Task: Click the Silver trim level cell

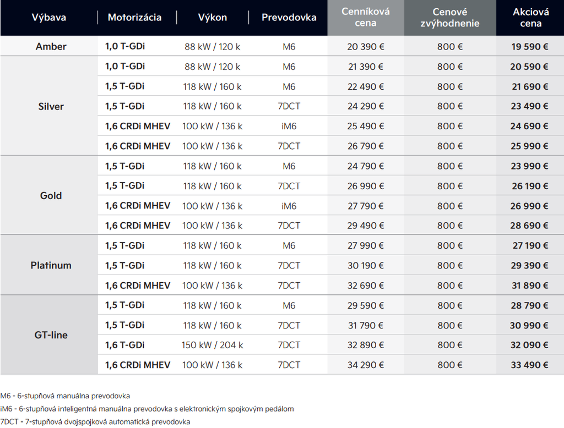Action: [51, 107]
